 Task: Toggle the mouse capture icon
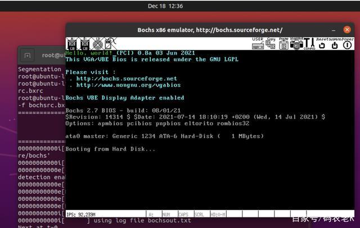110,44
